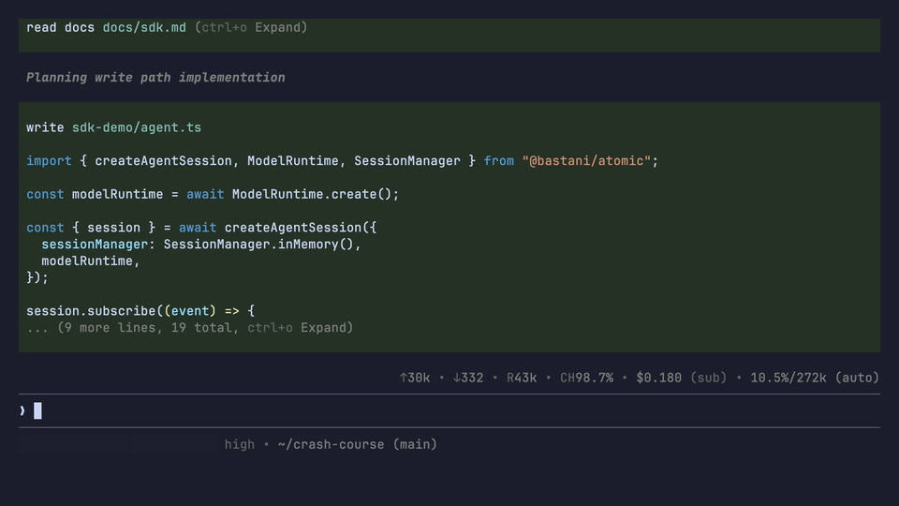Click the $0.180 (sub) cost stat
The height and width of the screenshot is (506, 899).
(681, 378)
